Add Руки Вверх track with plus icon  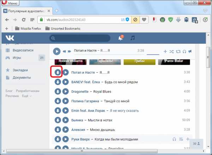tap(188, 139)
